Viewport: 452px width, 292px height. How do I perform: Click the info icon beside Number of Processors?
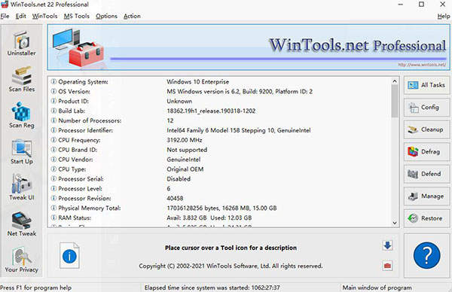[53, 120]
